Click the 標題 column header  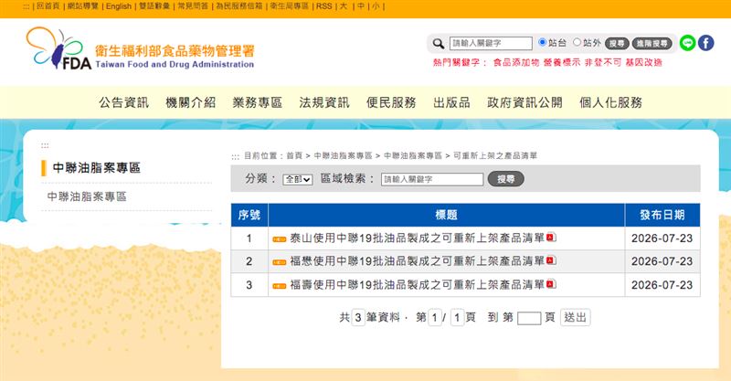click(446, 215)
